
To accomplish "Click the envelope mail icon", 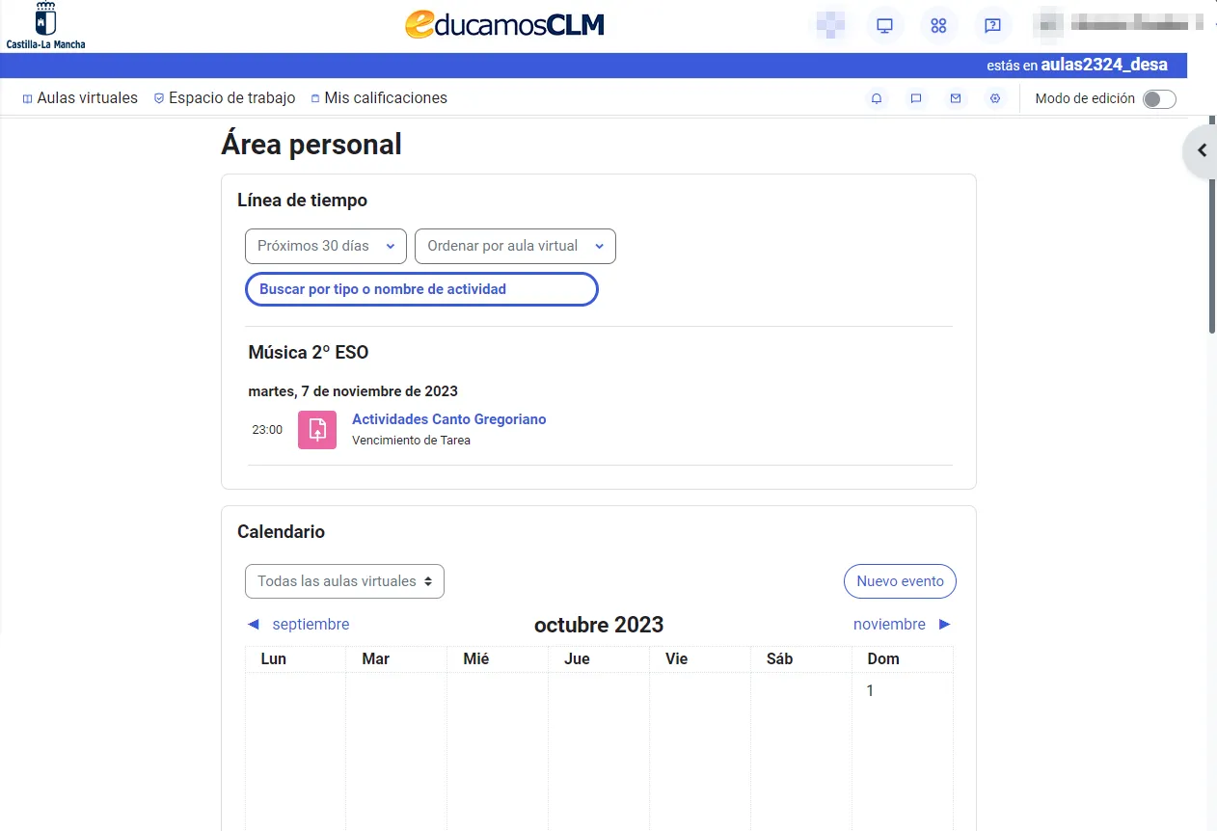I will click(956, 98).
